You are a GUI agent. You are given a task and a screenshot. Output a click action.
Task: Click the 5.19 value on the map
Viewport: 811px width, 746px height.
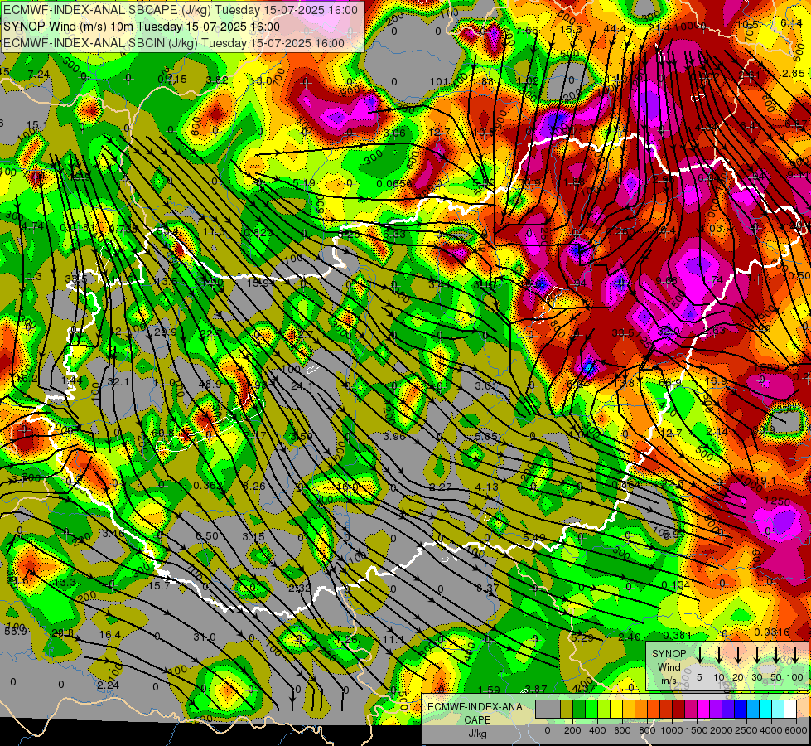[x=304, y=182]
